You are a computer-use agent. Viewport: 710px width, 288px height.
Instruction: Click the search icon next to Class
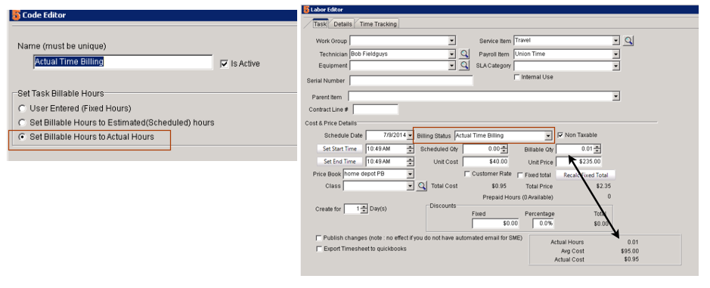[x=422, y=186]
